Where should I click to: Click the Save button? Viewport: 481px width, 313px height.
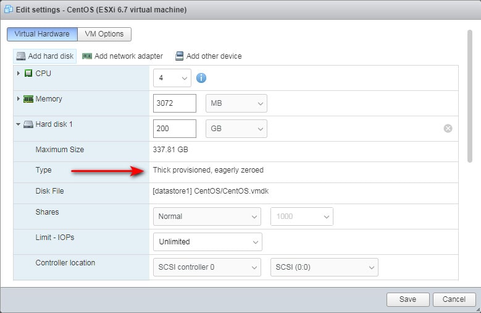point(408,299)
